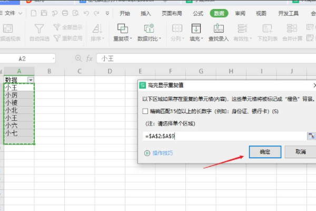Viewport: 316px width, 211px height.
Task: Click the magnifier icon beside fx
Action: [78, 59]
